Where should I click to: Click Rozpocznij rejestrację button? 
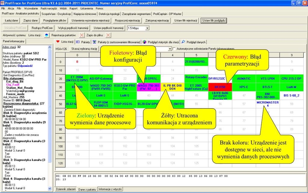pyautogui.click(x=128, y=20)
